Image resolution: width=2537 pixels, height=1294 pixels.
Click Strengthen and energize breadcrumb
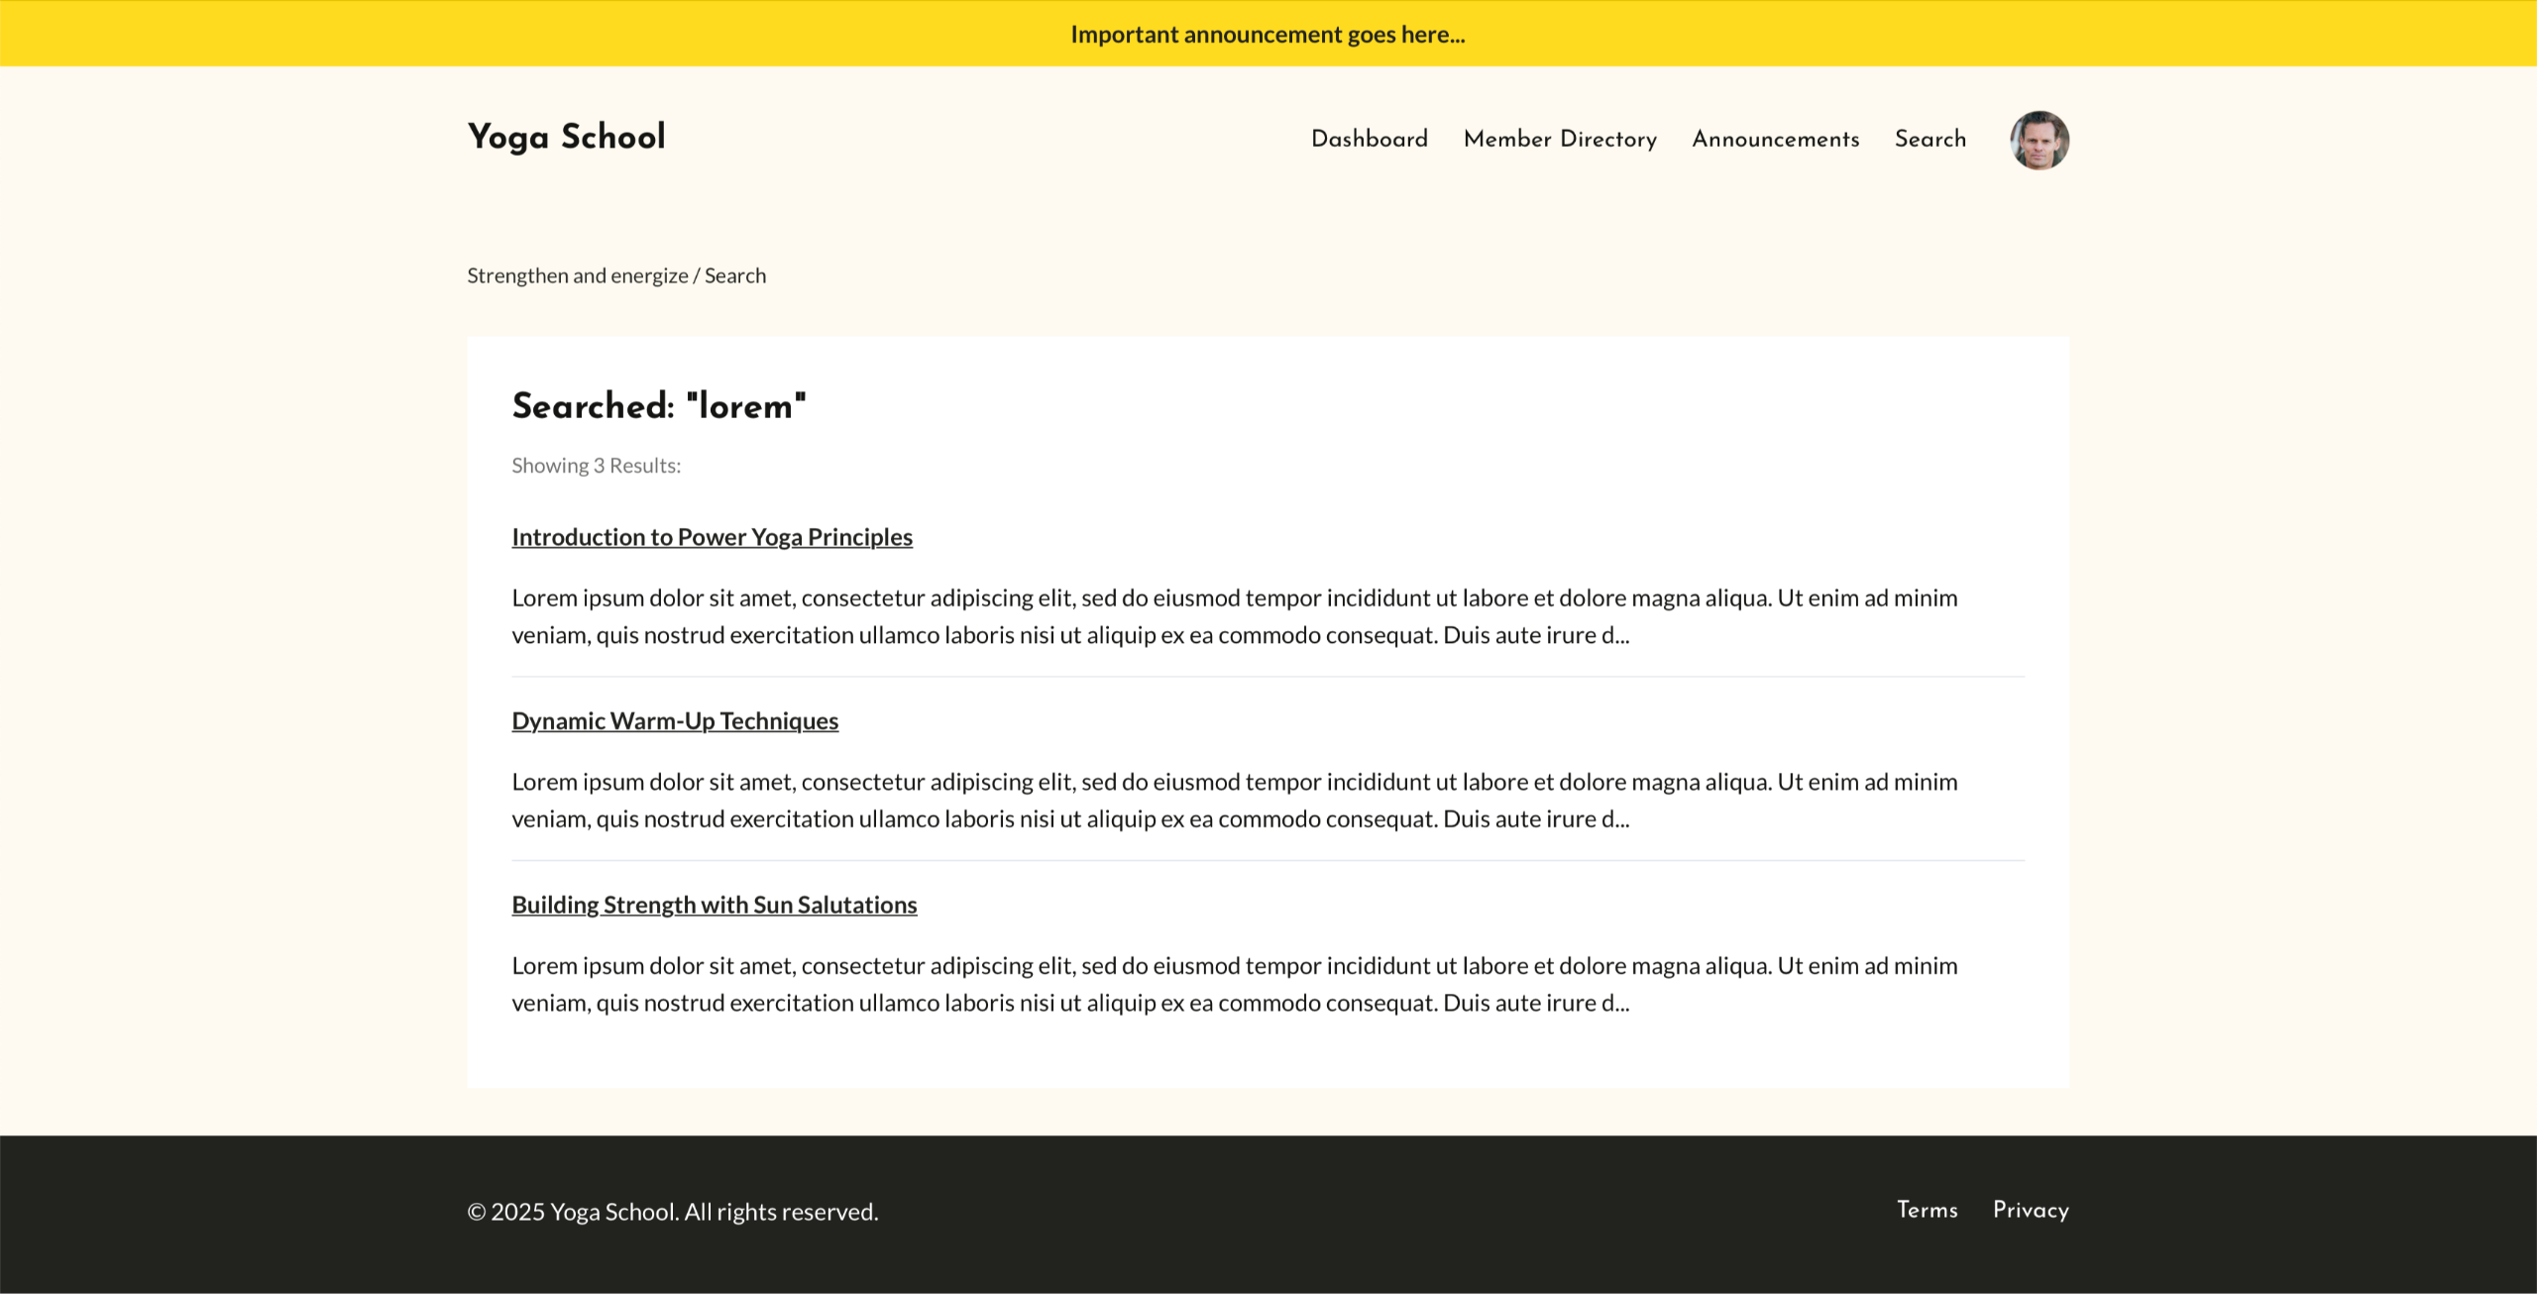[x=577, y=275]
